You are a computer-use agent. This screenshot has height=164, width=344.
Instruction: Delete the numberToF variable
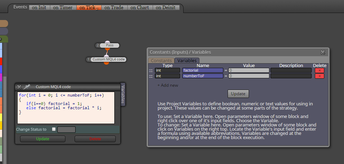coord(319,76)
